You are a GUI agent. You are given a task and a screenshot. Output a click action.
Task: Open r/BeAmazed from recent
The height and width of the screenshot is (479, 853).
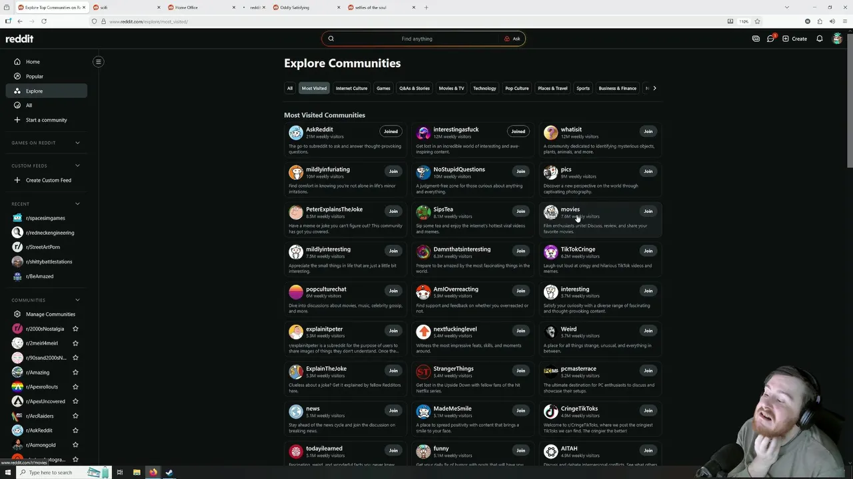[46, 276]
